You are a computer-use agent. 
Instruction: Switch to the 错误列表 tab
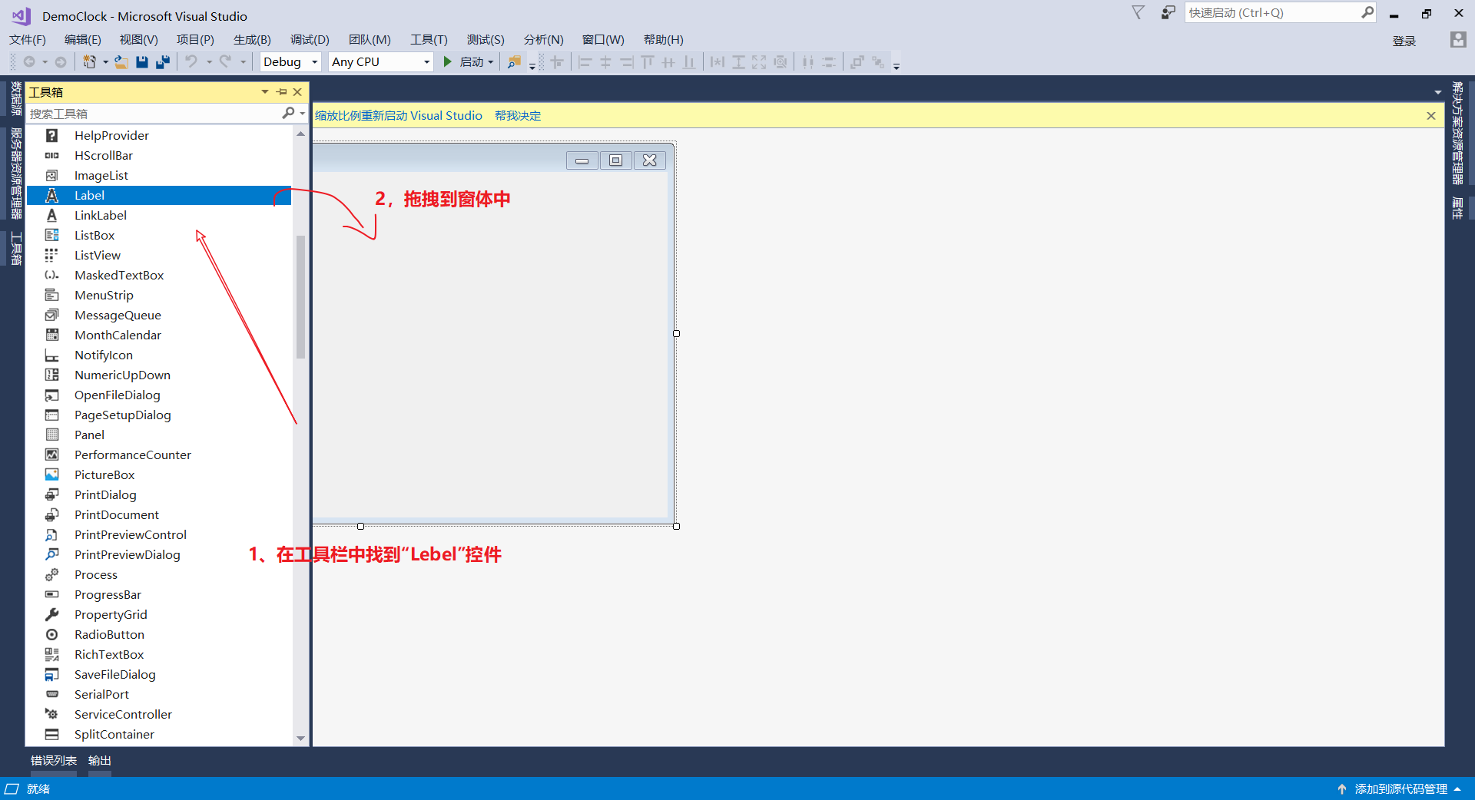[x=54, y=761]
